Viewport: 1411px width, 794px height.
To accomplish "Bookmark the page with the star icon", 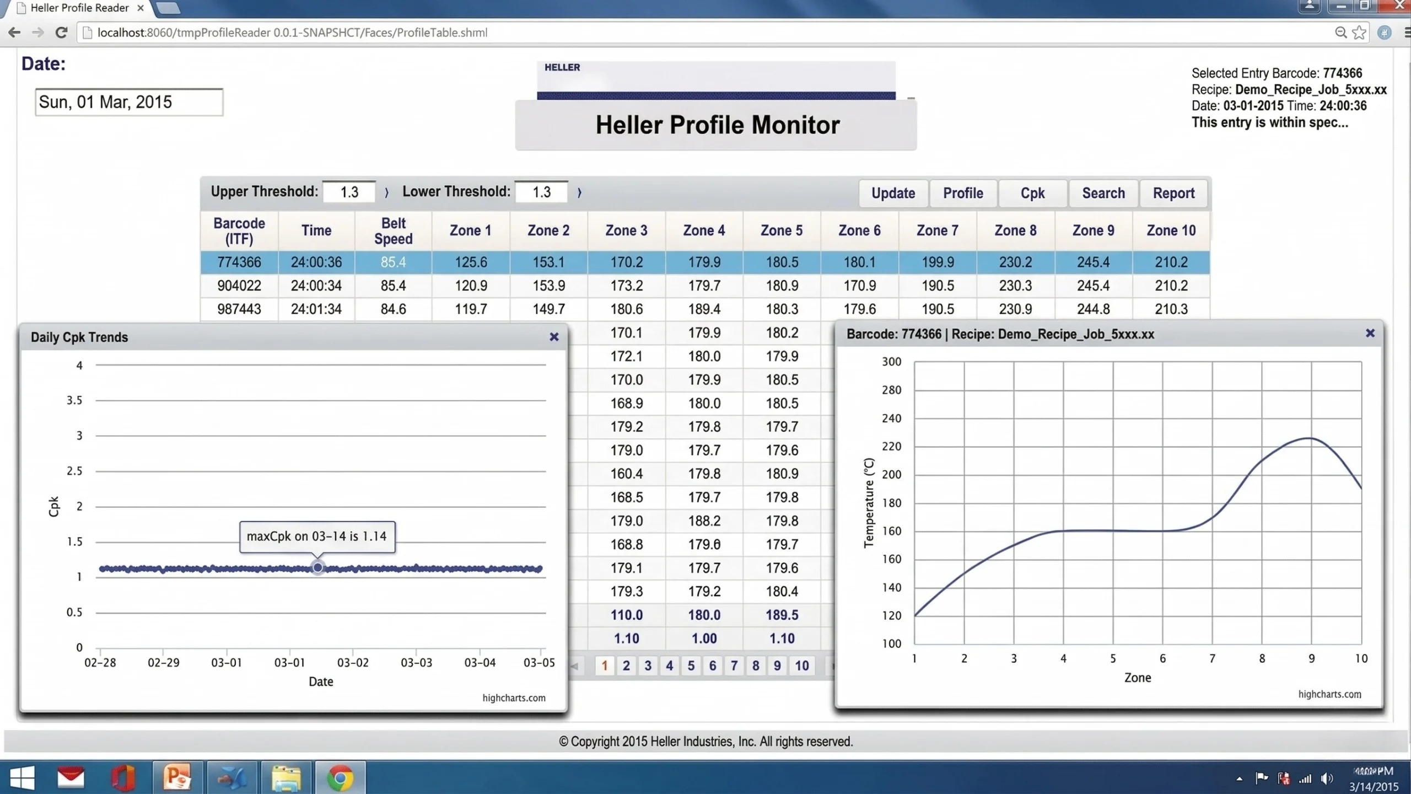I will 1359,33.
